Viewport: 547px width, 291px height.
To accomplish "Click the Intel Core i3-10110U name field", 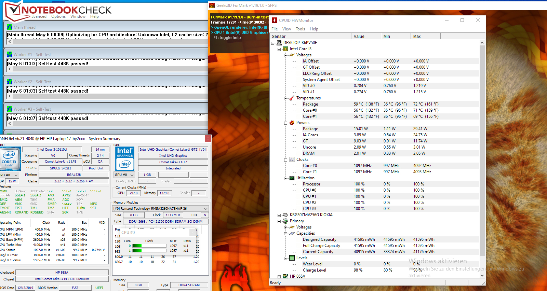I will point(52,149).
